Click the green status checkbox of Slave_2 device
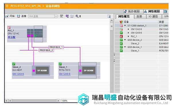This screenshot has height=106, width=172. tap(14, 64)
